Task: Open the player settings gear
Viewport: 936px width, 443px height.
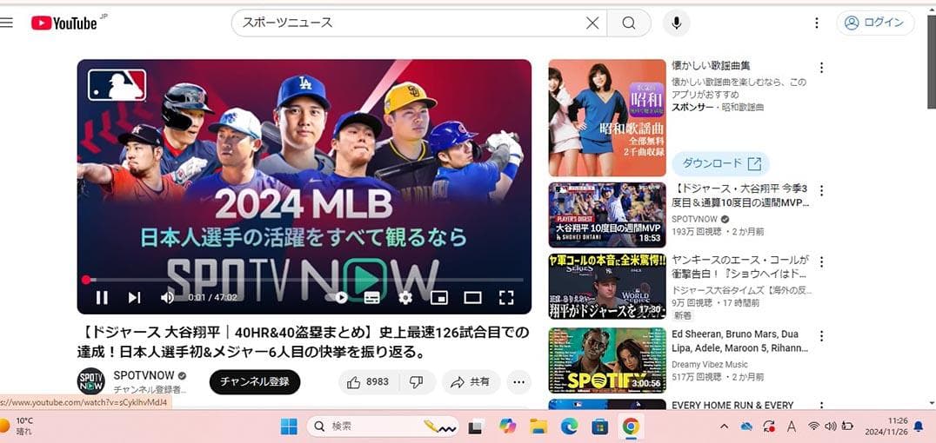Action: [405, 297]
